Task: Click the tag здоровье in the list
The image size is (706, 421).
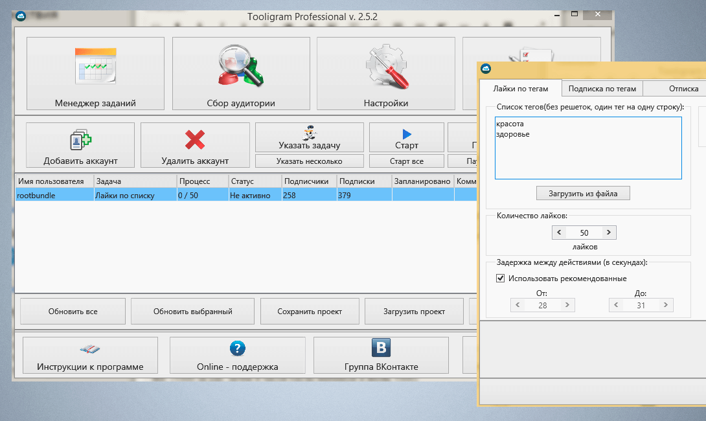Action: (512, 134)
